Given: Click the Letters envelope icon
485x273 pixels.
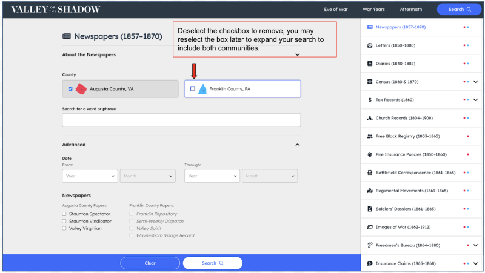Looking at the screenshot, I should point(370,45).
